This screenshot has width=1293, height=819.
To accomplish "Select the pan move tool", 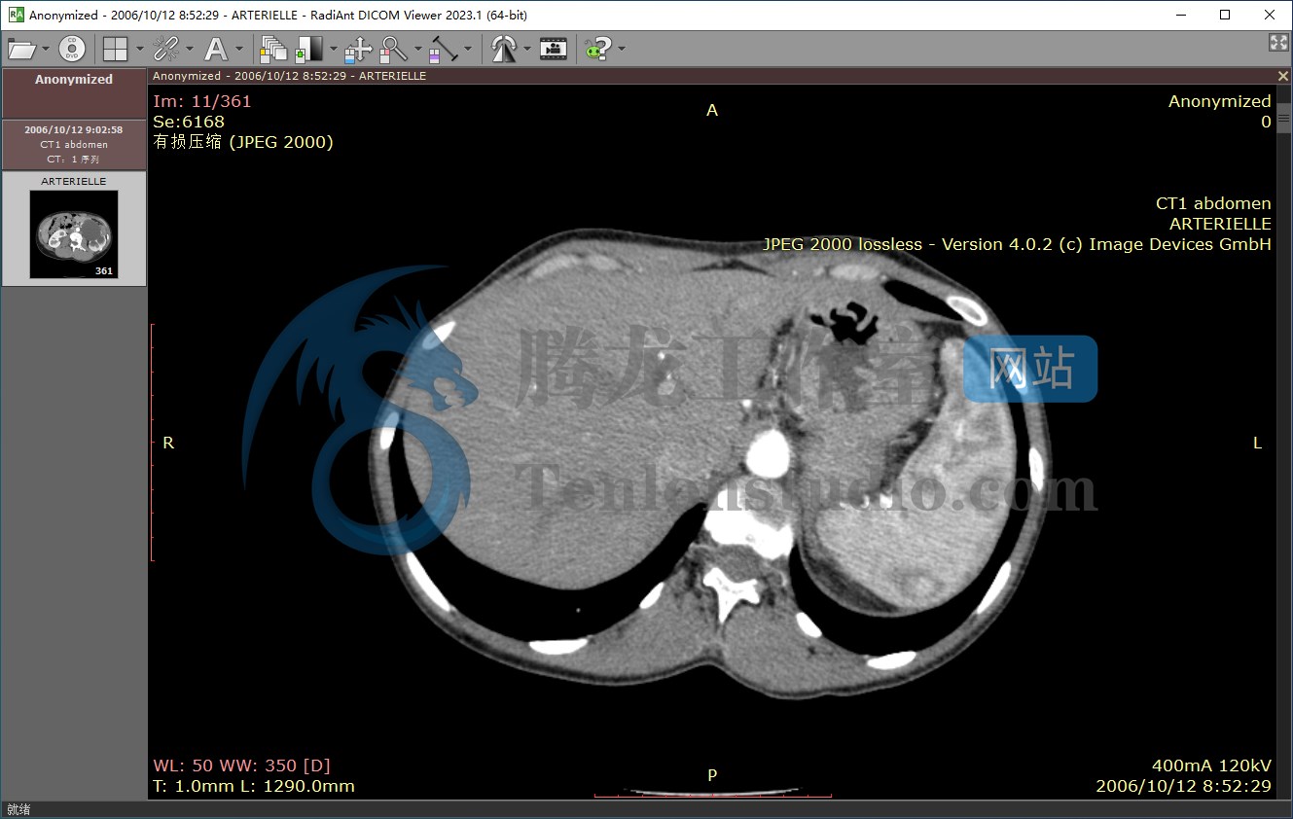I will [x=358, y=49].
